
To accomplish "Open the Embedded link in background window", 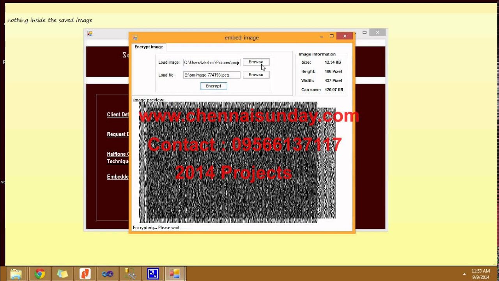I will (x=118, y=177).
